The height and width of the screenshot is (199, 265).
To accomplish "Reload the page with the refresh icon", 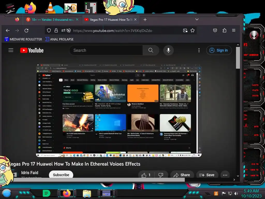I will click(26, 31).
